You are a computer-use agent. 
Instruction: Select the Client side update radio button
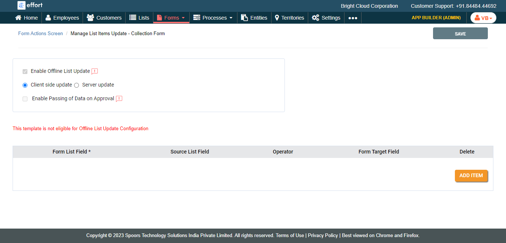point(25,85)
